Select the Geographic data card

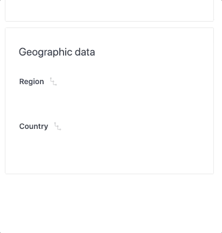[x=109, y=101]
